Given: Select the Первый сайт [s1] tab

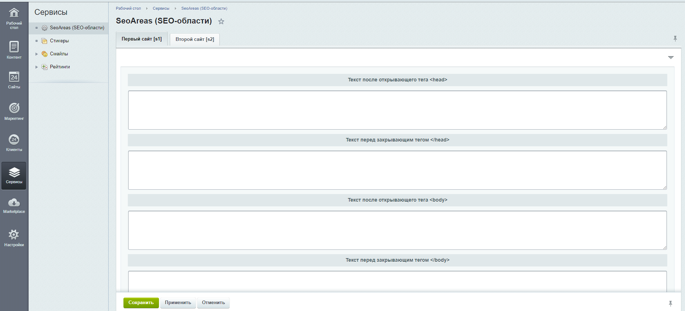Looking at the screenshot, I should pos(142,39).
